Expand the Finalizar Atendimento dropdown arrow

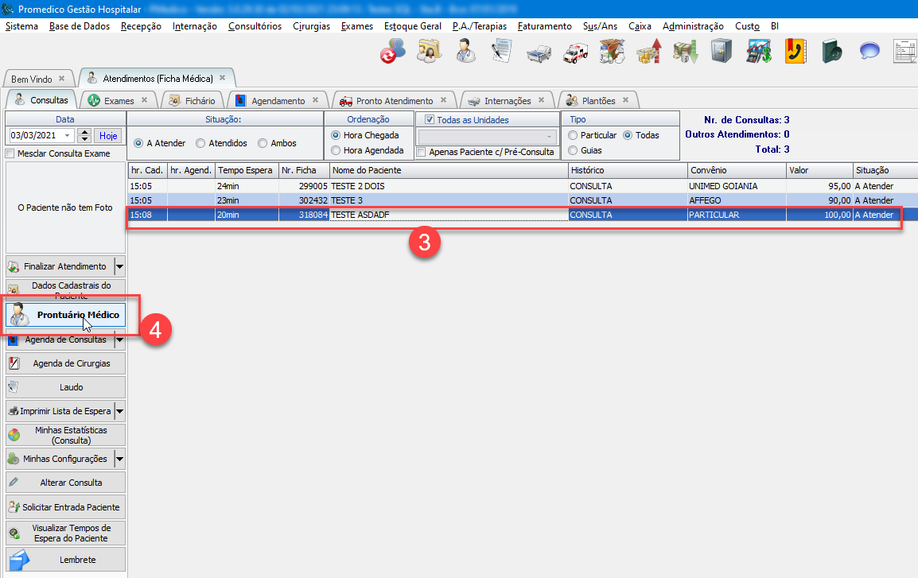[x=119, y=266]
